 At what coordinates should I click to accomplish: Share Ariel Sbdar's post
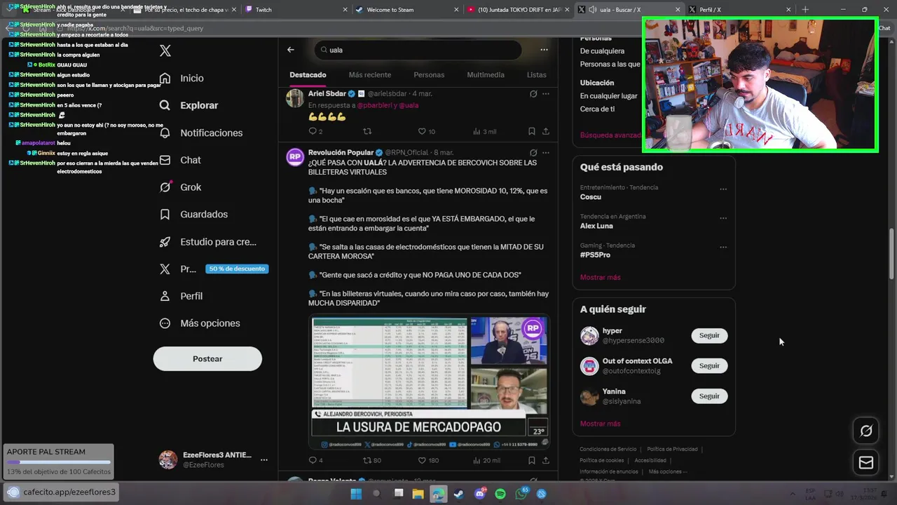pyautogui.click(x=546, y=131)
